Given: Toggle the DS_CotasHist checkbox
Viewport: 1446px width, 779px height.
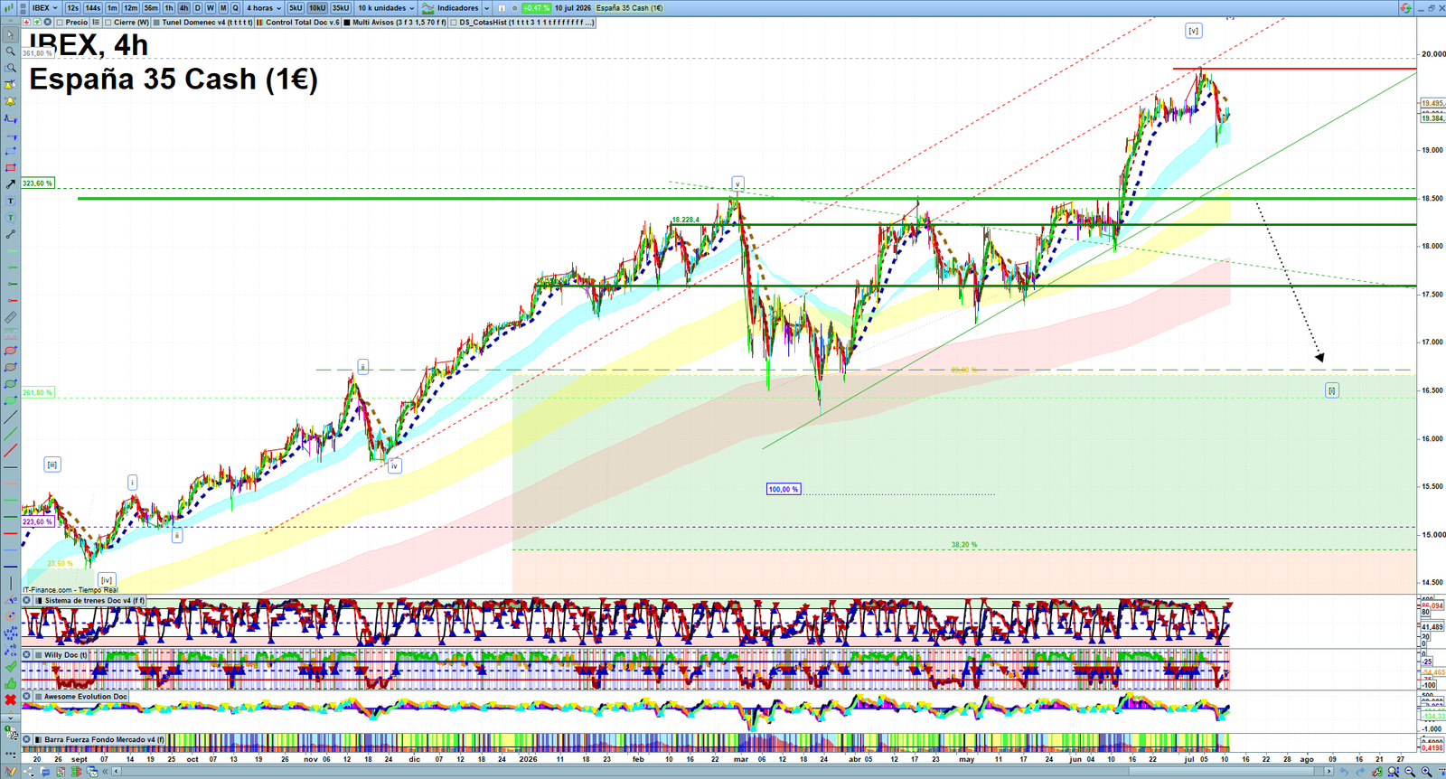Looking at the screenshot, I should [x=452, y=22].
